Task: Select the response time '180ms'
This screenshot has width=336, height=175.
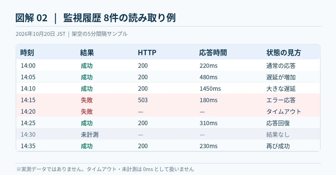Action: 209,100
